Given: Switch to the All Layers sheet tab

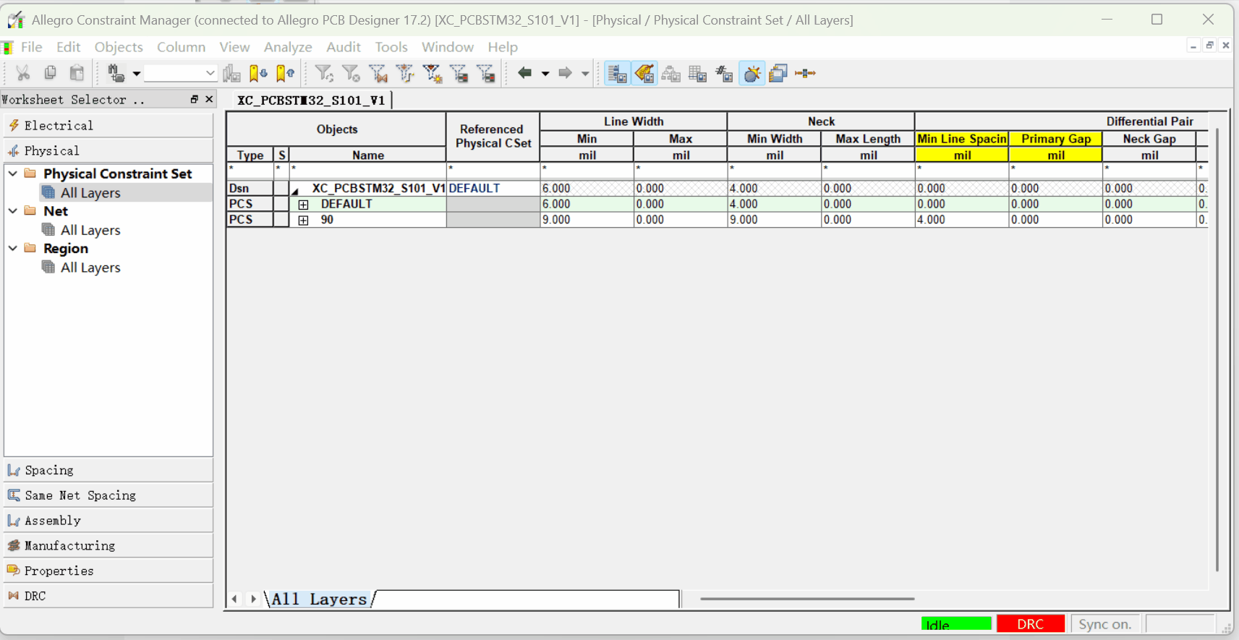Looking at the screenshot, I should pos(319,599).
